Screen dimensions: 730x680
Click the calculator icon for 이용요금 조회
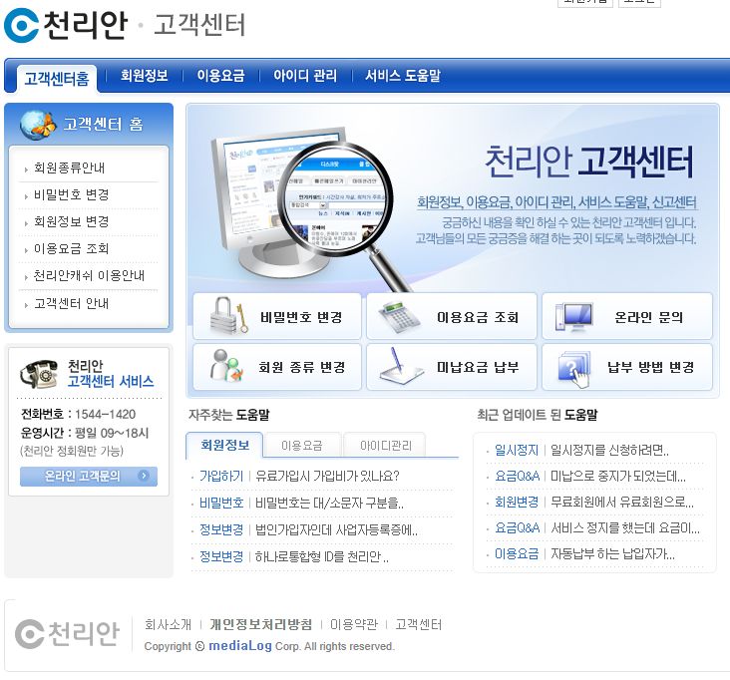[x=399, y=317]
